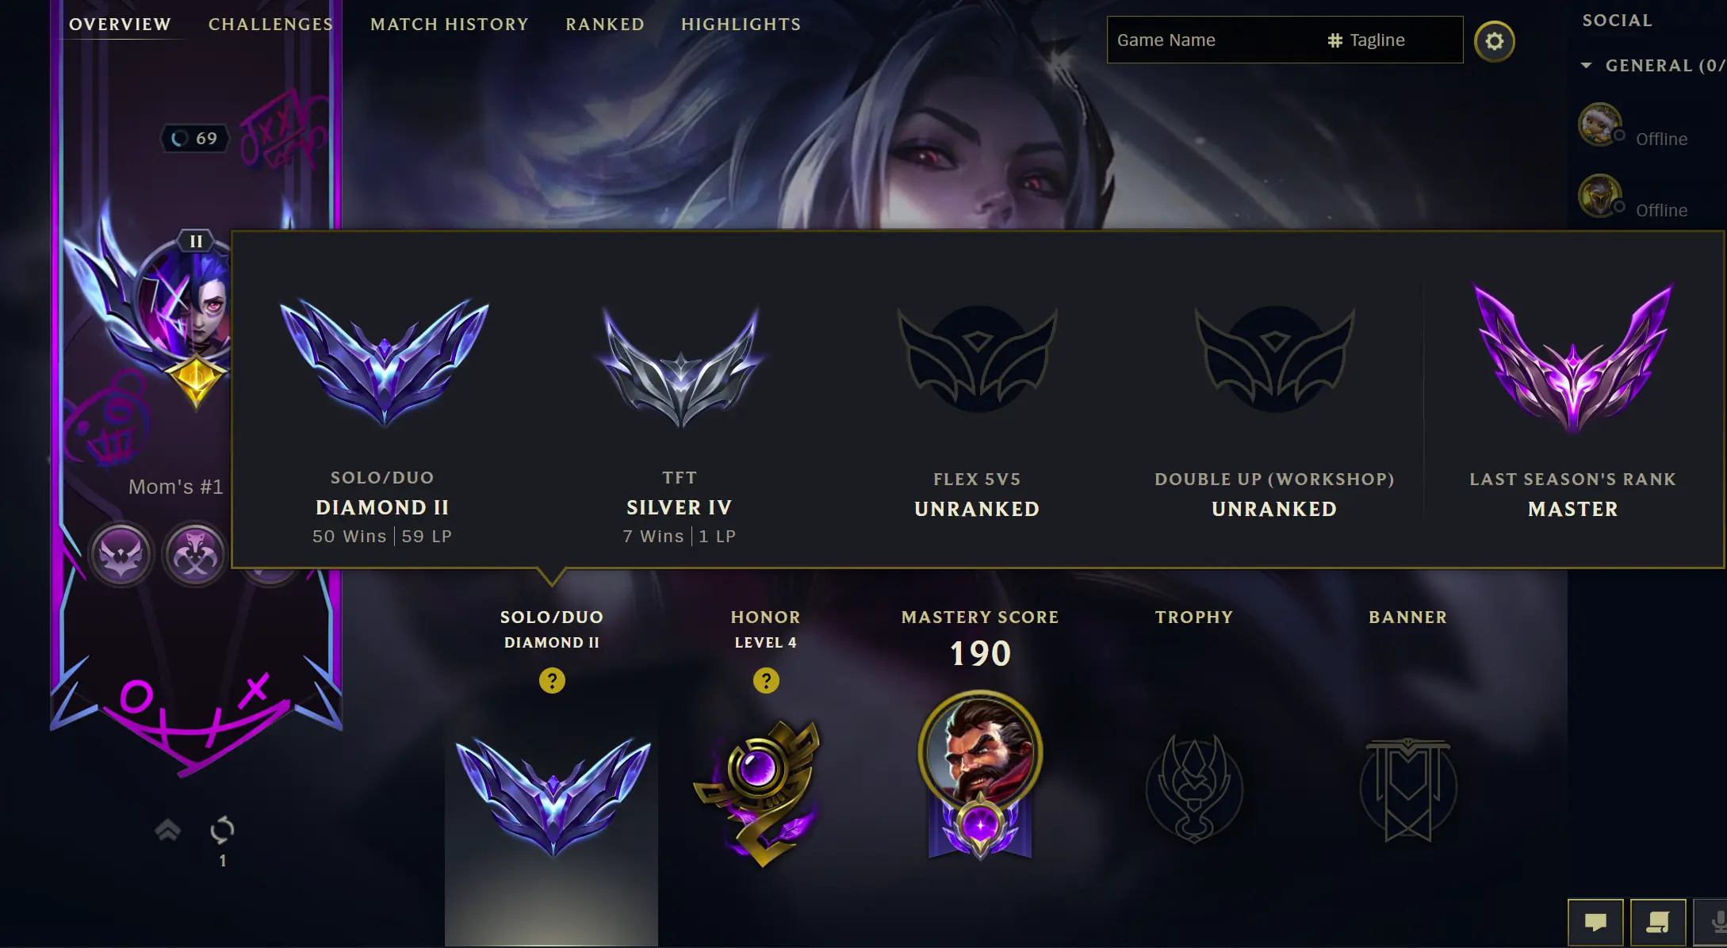Collapse the General friends group
1727x948 pixels.
1586,66
